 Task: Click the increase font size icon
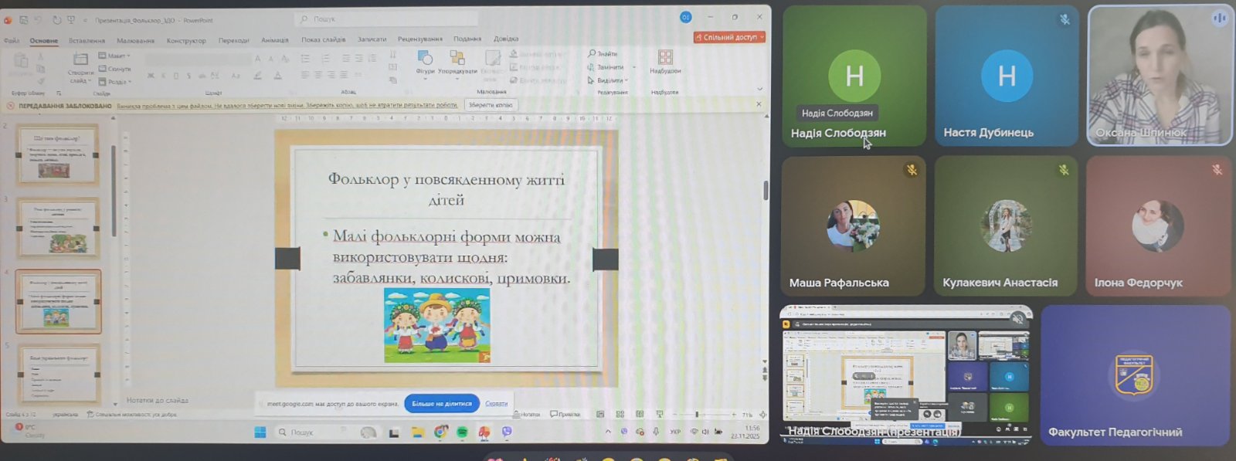coord(258,59)
